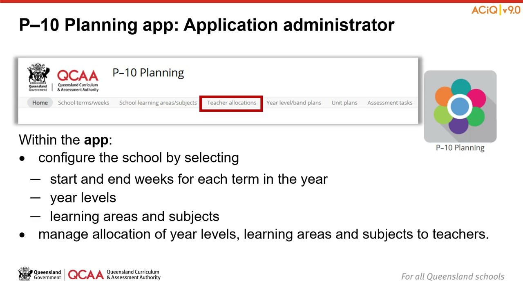Click the text 'Within the app:'

[65, 140]
